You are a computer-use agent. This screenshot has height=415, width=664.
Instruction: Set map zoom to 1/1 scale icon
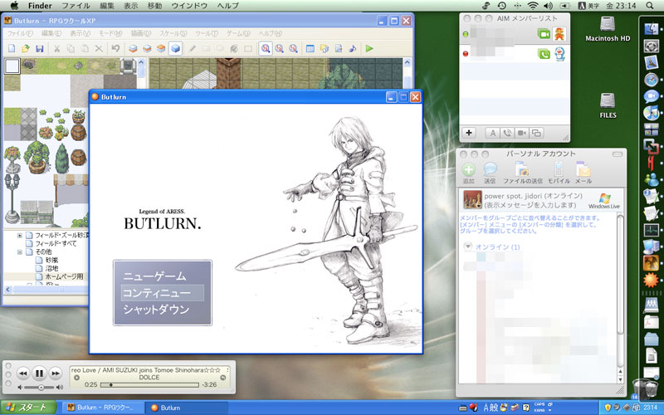click(266, 49)
